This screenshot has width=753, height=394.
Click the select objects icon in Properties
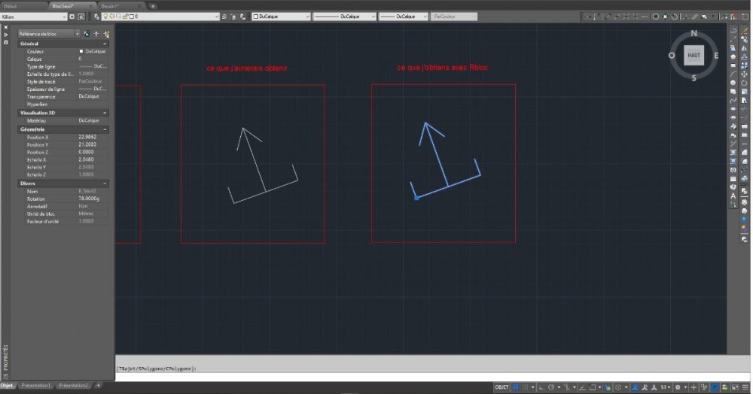click(x=96, y=34)
